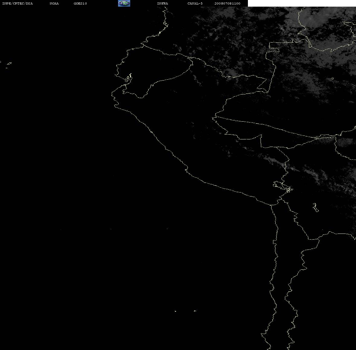Select the CANAL-5 channel label
The width and height of the screenshot is (356, 350).
(x=195, y=3)
